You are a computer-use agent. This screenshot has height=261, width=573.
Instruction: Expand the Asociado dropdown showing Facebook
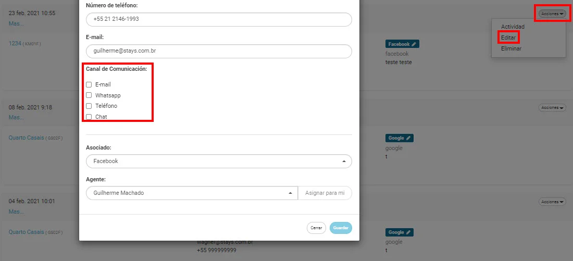[219, 161]
